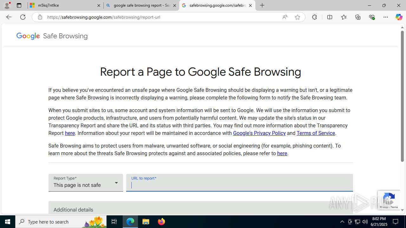The height and width of the screenshot is (228, 406).
Task: Click the Additional details text area
Action: [x=200, y=208]
